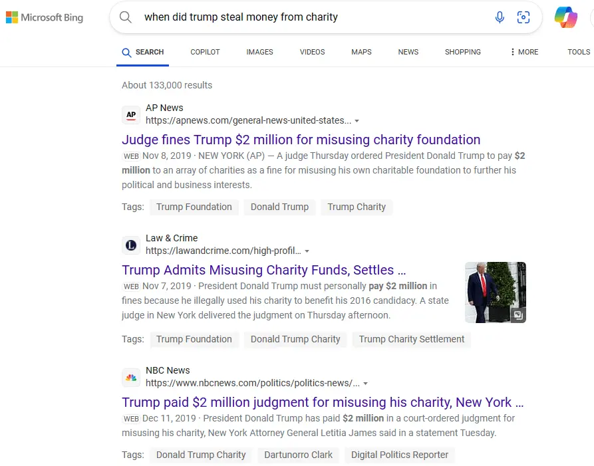594x466 pixels.
Task: Open Copilot via the colorful top-right icon
Action: [x=566, y=17]
